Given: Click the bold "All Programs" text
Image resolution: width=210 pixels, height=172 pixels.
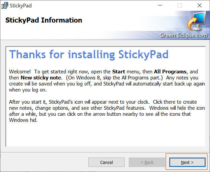Looking at the screenshot, I should pos(170,72).
